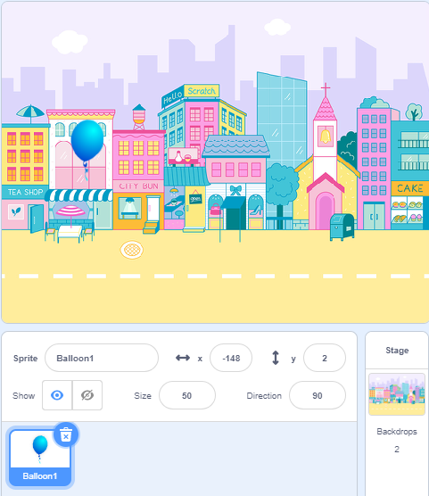Open the Direction value field

(318, 395)
